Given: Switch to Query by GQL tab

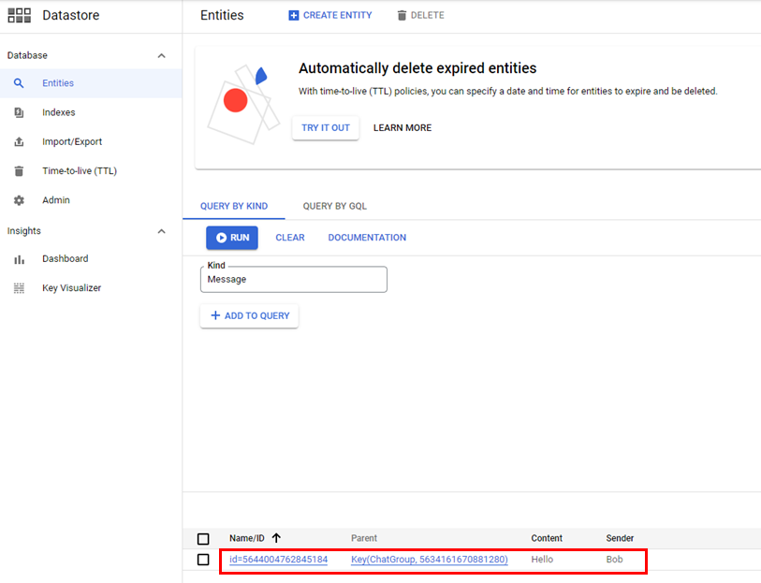Looking at the screenshot, I should pyautogui.click(x=334, y=206).
